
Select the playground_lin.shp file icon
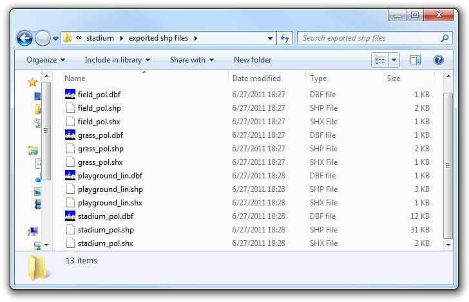70,189
